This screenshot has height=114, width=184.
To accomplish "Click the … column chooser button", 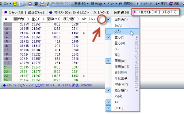I will (x=102, y=20).
